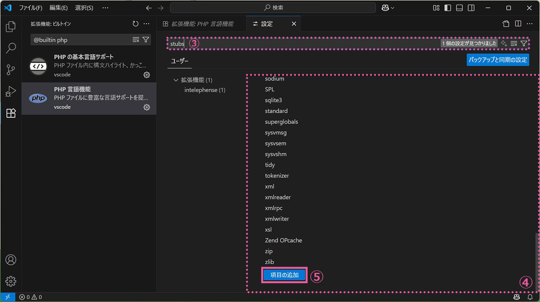
Task: Select the zlib stub item
Action: point(269,262)
